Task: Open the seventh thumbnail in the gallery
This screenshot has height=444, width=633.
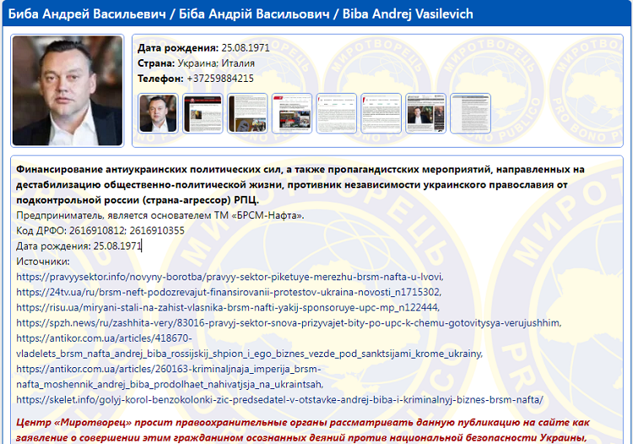Action: 425,113
